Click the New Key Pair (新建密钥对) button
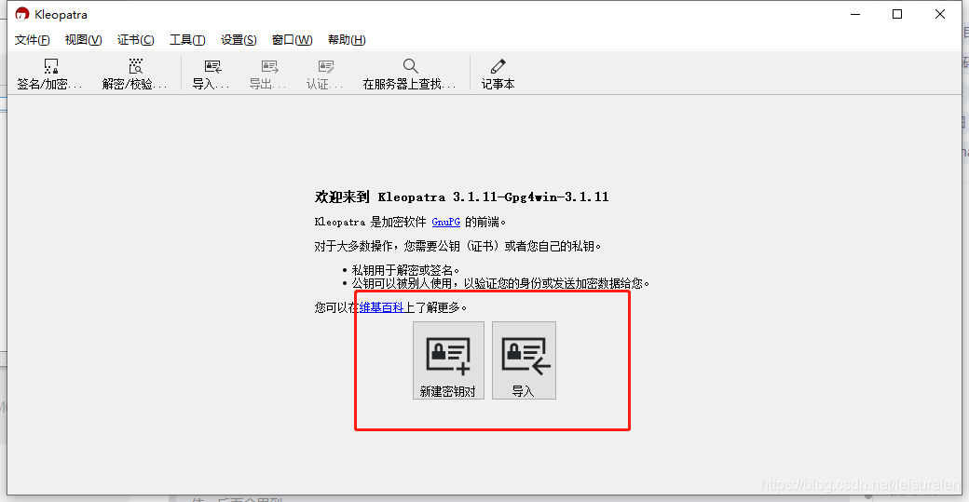The image size is (969, 502). tap(448, 360)
